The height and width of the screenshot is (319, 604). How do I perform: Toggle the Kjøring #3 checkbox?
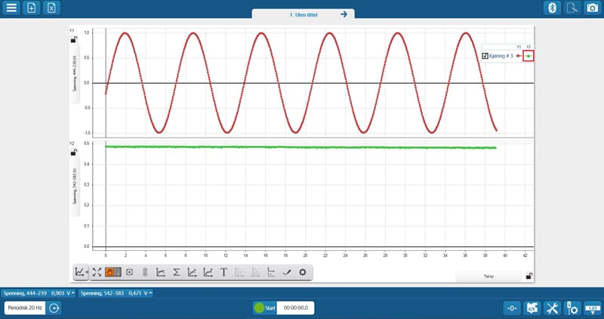pos(485,56)
